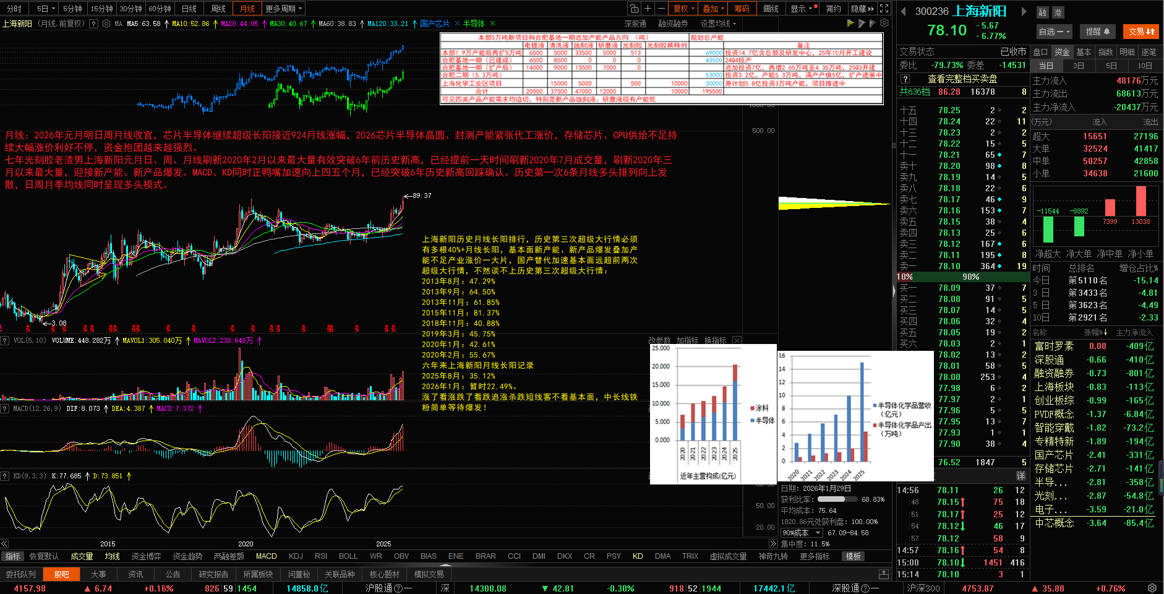Click the 详 detail icon
The width and height of the screenshot is (1164, 594).
tap(1021, 476)
